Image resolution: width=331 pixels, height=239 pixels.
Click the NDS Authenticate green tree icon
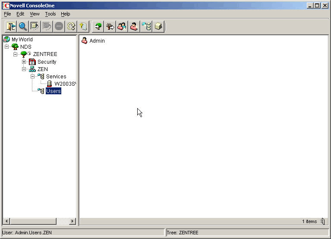click(98, 27)
